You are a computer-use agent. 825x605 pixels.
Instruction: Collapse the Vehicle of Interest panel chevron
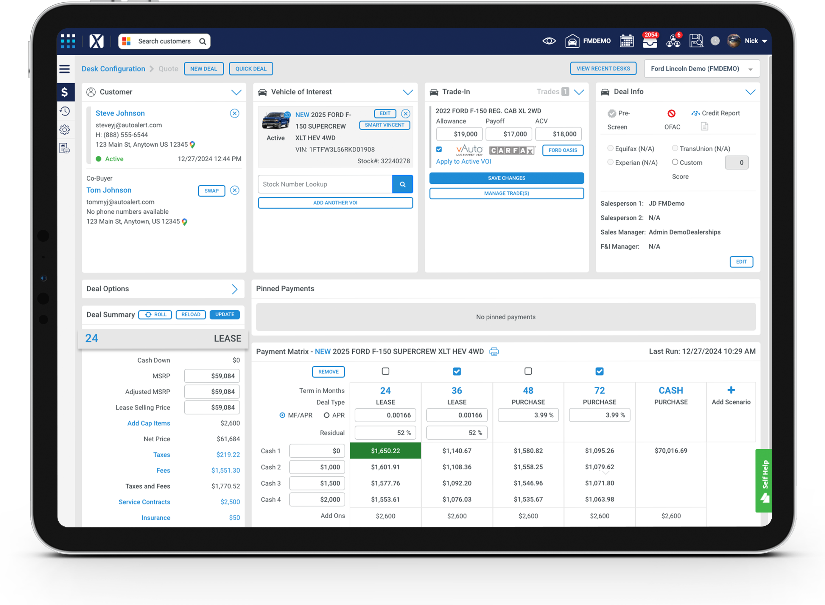pos(407,92)
